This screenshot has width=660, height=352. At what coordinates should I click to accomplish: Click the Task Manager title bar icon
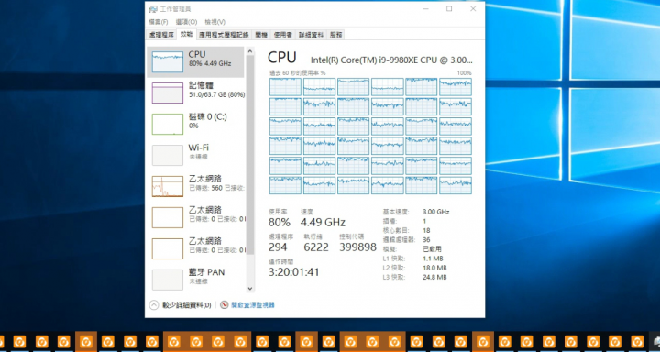tap(153, 9)
